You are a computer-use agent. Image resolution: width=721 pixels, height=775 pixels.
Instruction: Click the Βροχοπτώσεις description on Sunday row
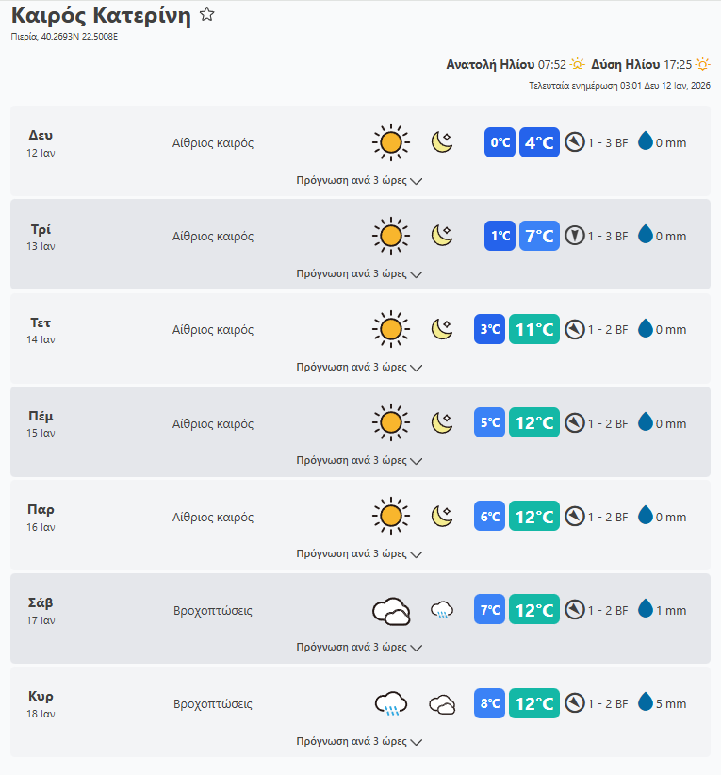[213, 703]
